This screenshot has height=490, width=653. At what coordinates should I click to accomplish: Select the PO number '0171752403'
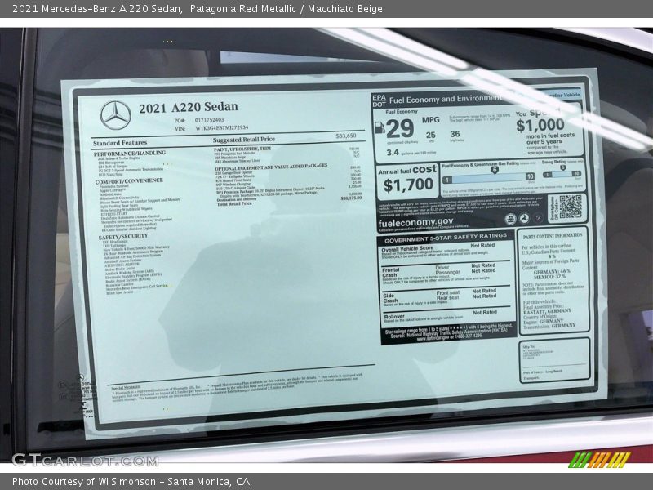[x=209, y=120]
